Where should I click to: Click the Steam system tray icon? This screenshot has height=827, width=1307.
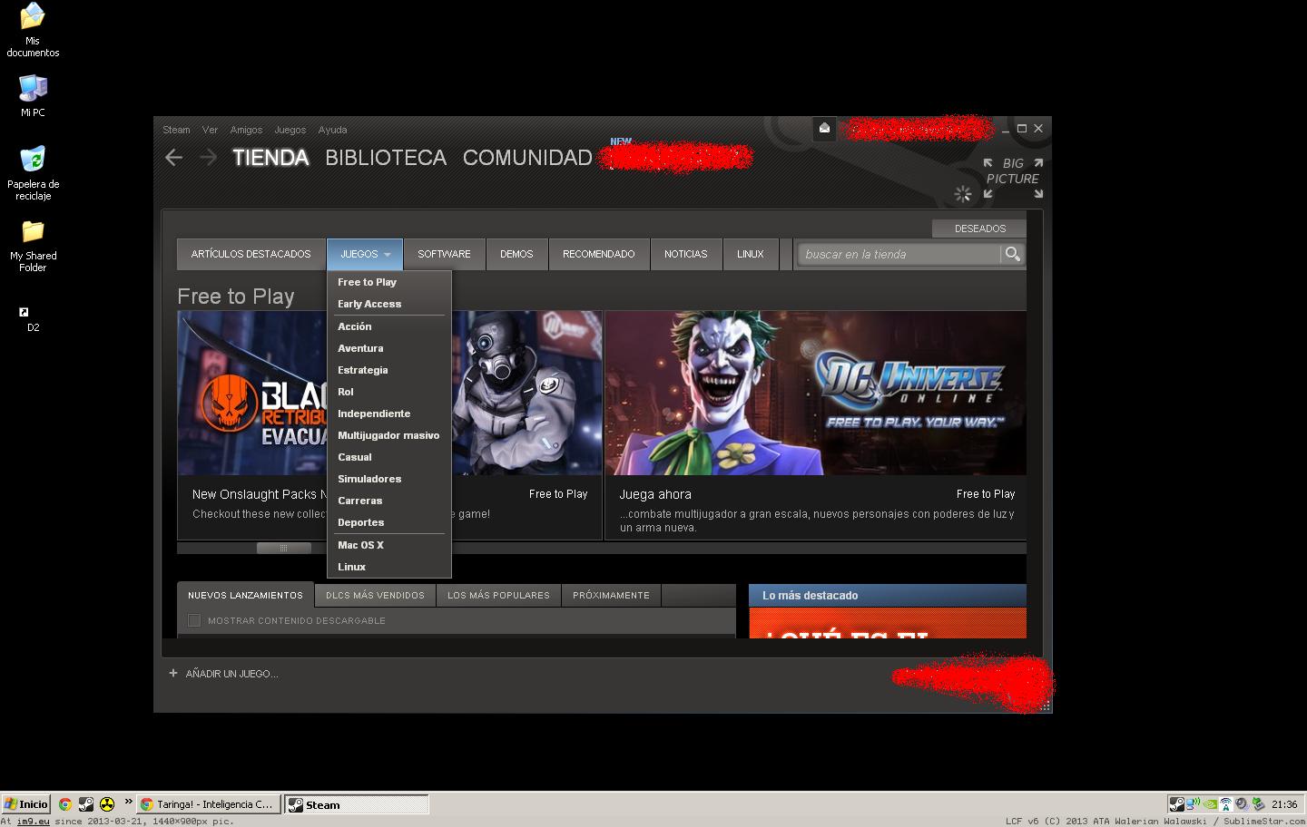point(1176,804)
